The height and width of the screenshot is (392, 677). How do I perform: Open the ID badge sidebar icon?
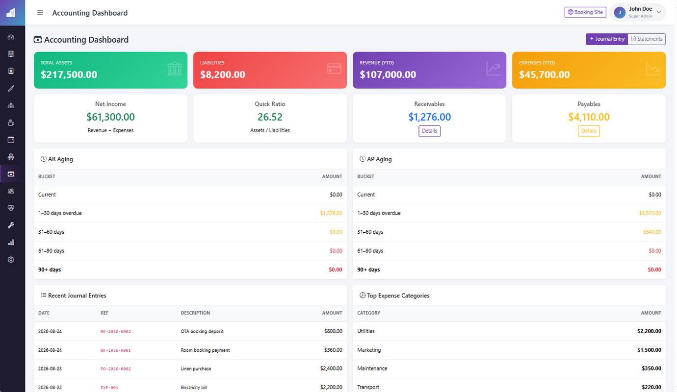(11, 71)
